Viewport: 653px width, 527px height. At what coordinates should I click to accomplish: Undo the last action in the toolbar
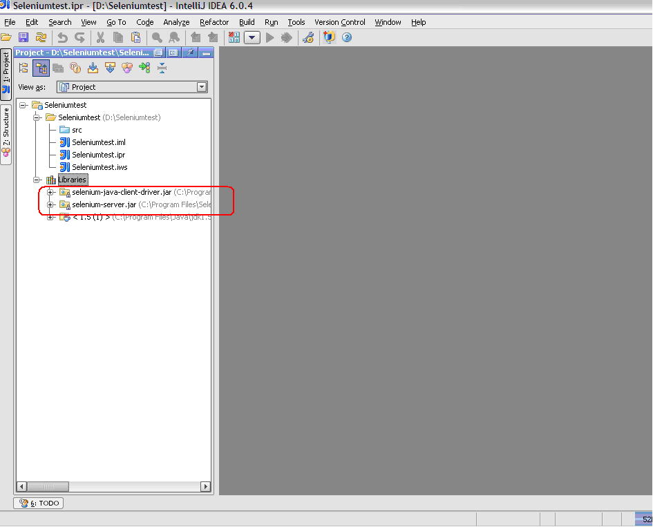click(x=62, y=37)
